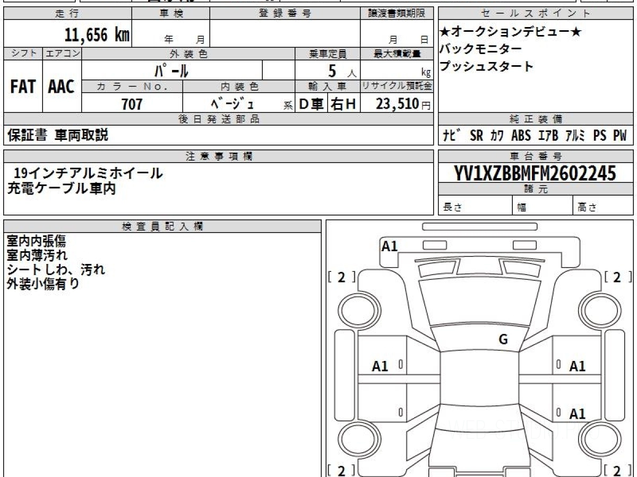Click the 23,510円 recycle deposit value
The image size is (637, 477).
403,104
